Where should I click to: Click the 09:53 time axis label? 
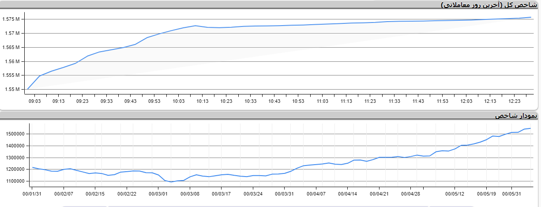click(x=154, y=101)
